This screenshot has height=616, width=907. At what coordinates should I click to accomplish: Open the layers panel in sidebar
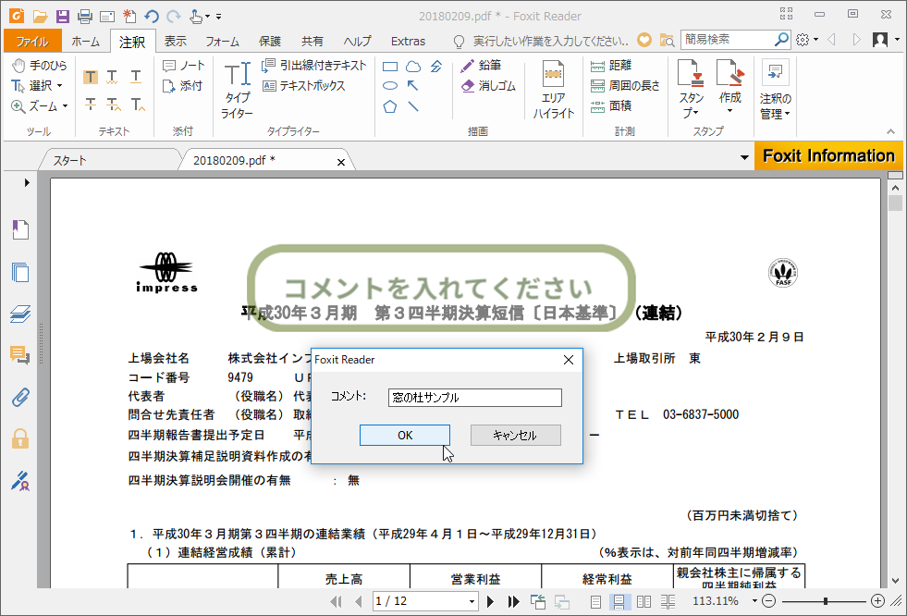pos(20,314)
